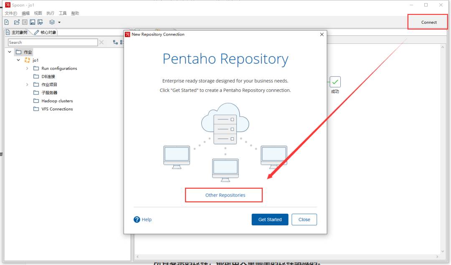451x265 pixels.
Task: Click the canvas vertical scrollbar down arrow
Action: (x=443, y=251)
